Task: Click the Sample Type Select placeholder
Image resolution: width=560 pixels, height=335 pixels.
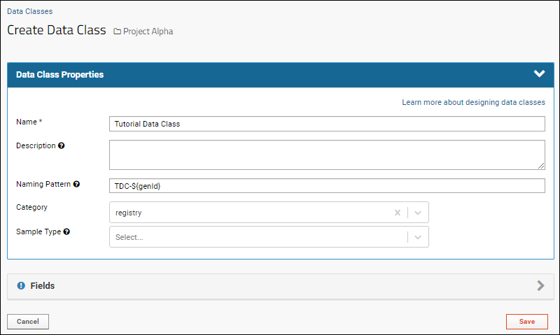Action: (129, 237)
